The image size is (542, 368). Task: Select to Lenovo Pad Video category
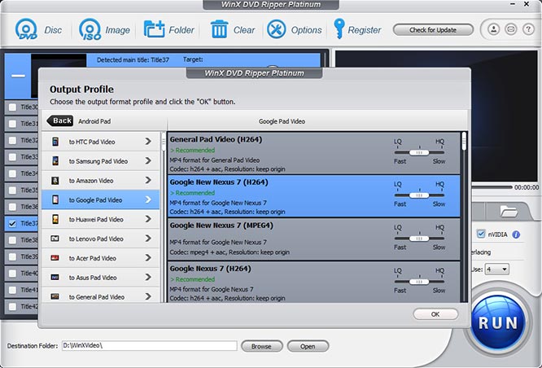(101, 239)
